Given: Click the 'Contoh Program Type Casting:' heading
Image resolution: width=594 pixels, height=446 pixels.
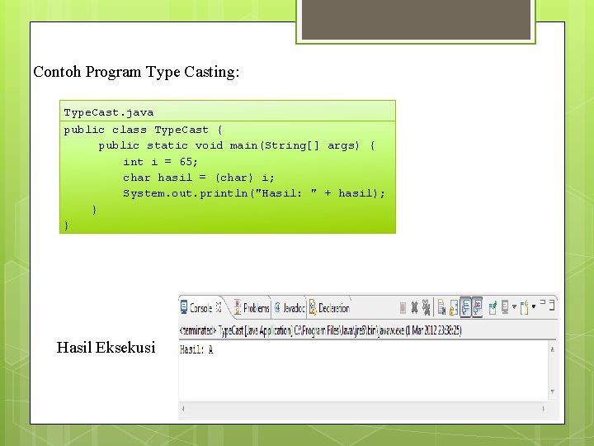Looking at the screenshot, I should (x=136, y=72).
